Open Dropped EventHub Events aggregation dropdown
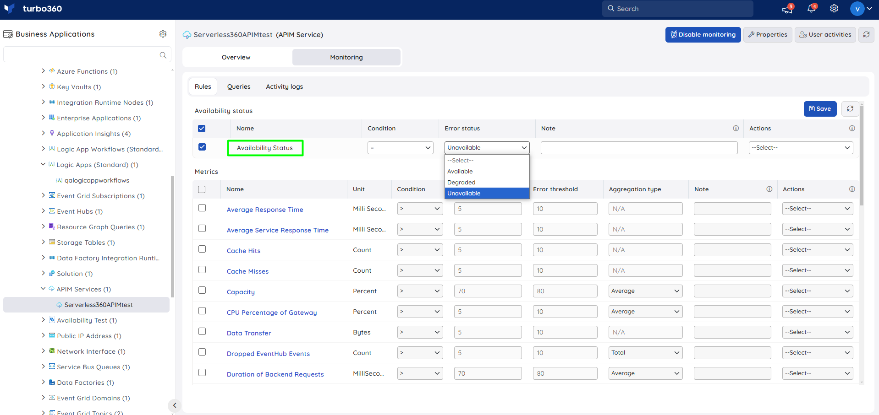The height and width of the screenshot is (415, 879). [x=646, y=353]
